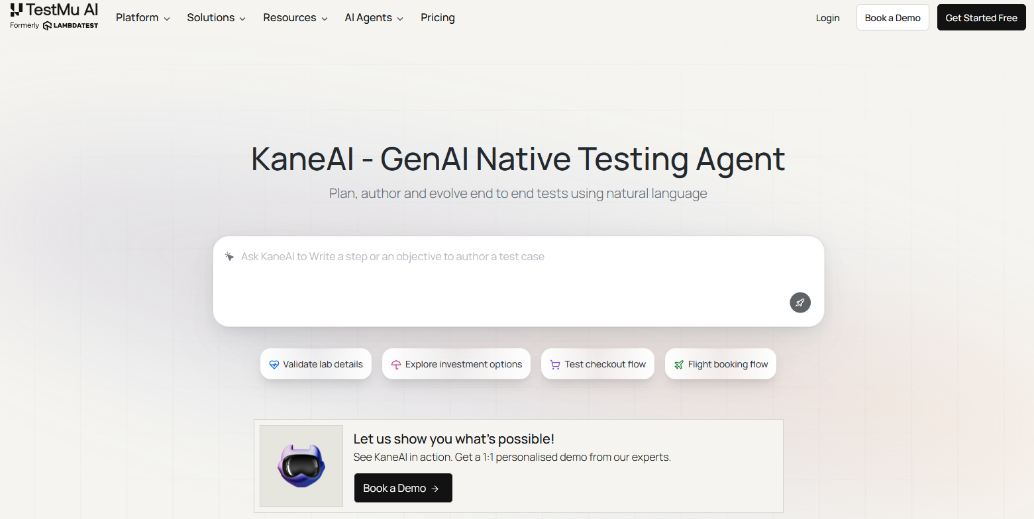
Task: Click the sparkle cursor icon in prompt box
Action: (229, 256)
